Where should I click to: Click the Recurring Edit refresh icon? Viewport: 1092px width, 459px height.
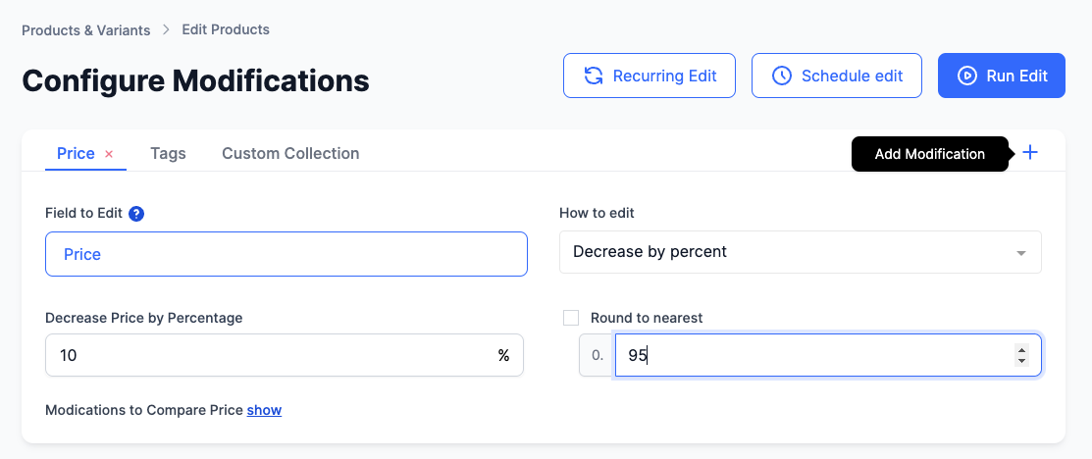click(593, 76)
